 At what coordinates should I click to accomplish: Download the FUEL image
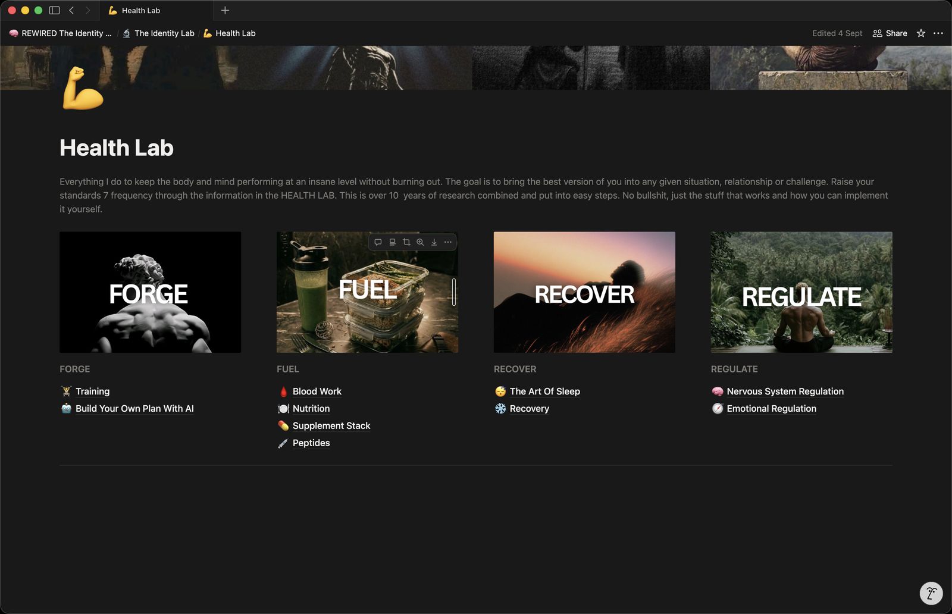click(434, 242)
